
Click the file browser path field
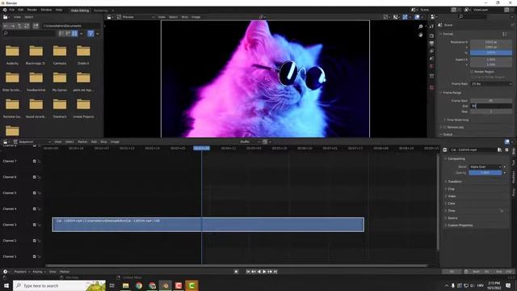pyautogui.click(x=71, y=26)
